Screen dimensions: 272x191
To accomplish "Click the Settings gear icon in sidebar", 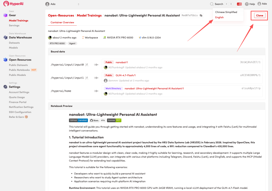I will point(5,87).
